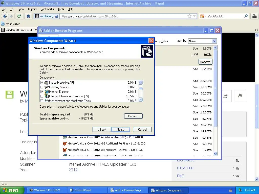Click Next in the Components Wizard
Image resolution: width=259 pixels, height=194 pixels.
point(121,130)
